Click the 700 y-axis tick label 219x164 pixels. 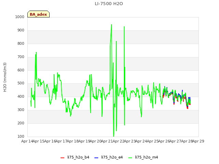pos(21,57)
